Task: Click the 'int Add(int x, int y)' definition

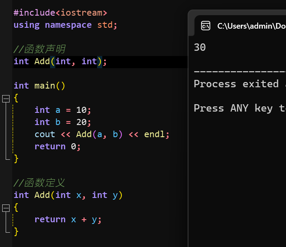Action: click(68, 195)
